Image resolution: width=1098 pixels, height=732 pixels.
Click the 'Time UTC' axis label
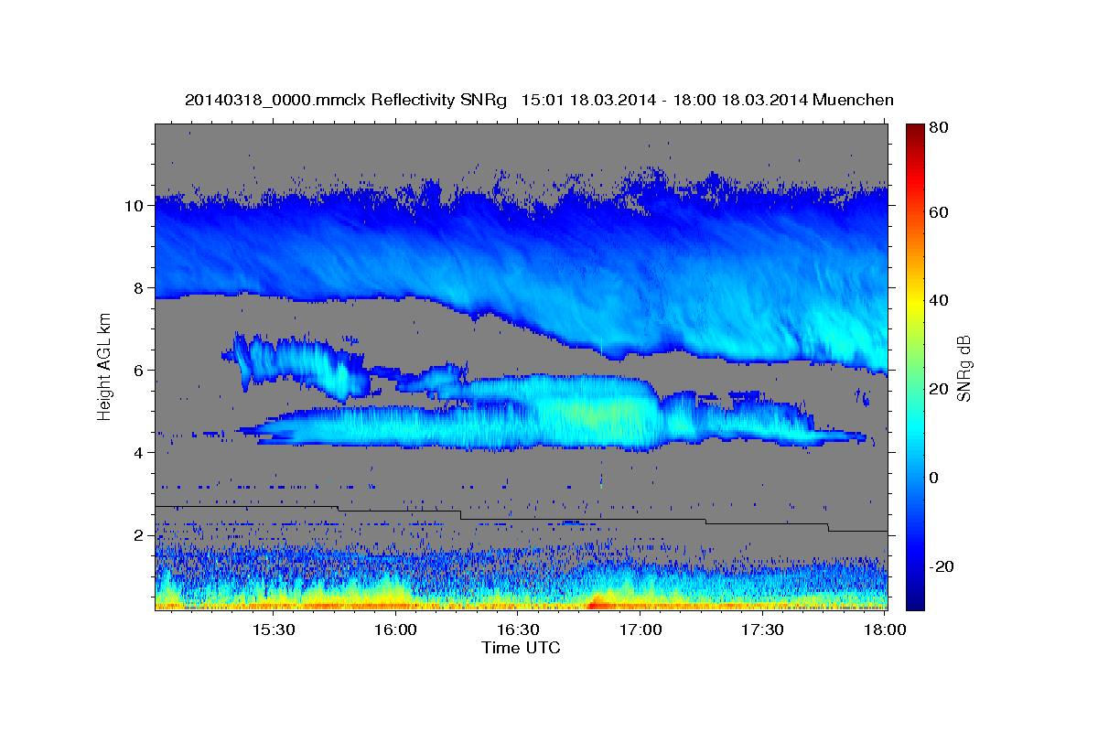(521, 648)
